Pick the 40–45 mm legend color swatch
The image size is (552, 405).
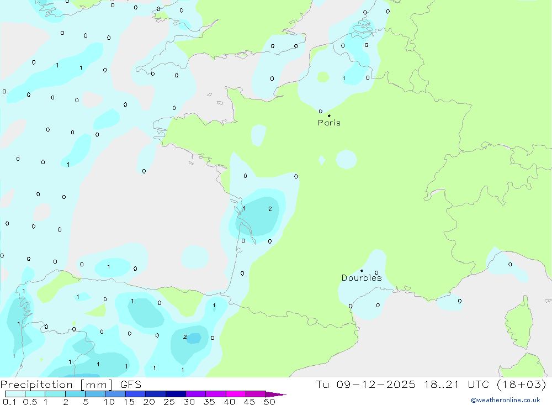[236, 394]
